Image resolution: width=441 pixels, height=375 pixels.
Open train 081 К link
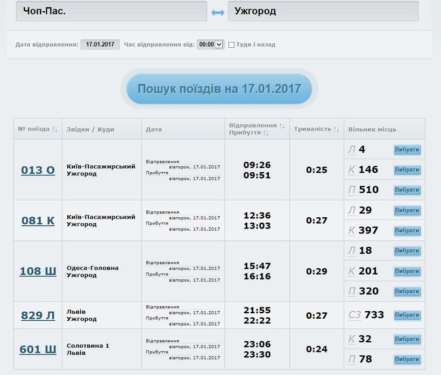pos(38,220)
